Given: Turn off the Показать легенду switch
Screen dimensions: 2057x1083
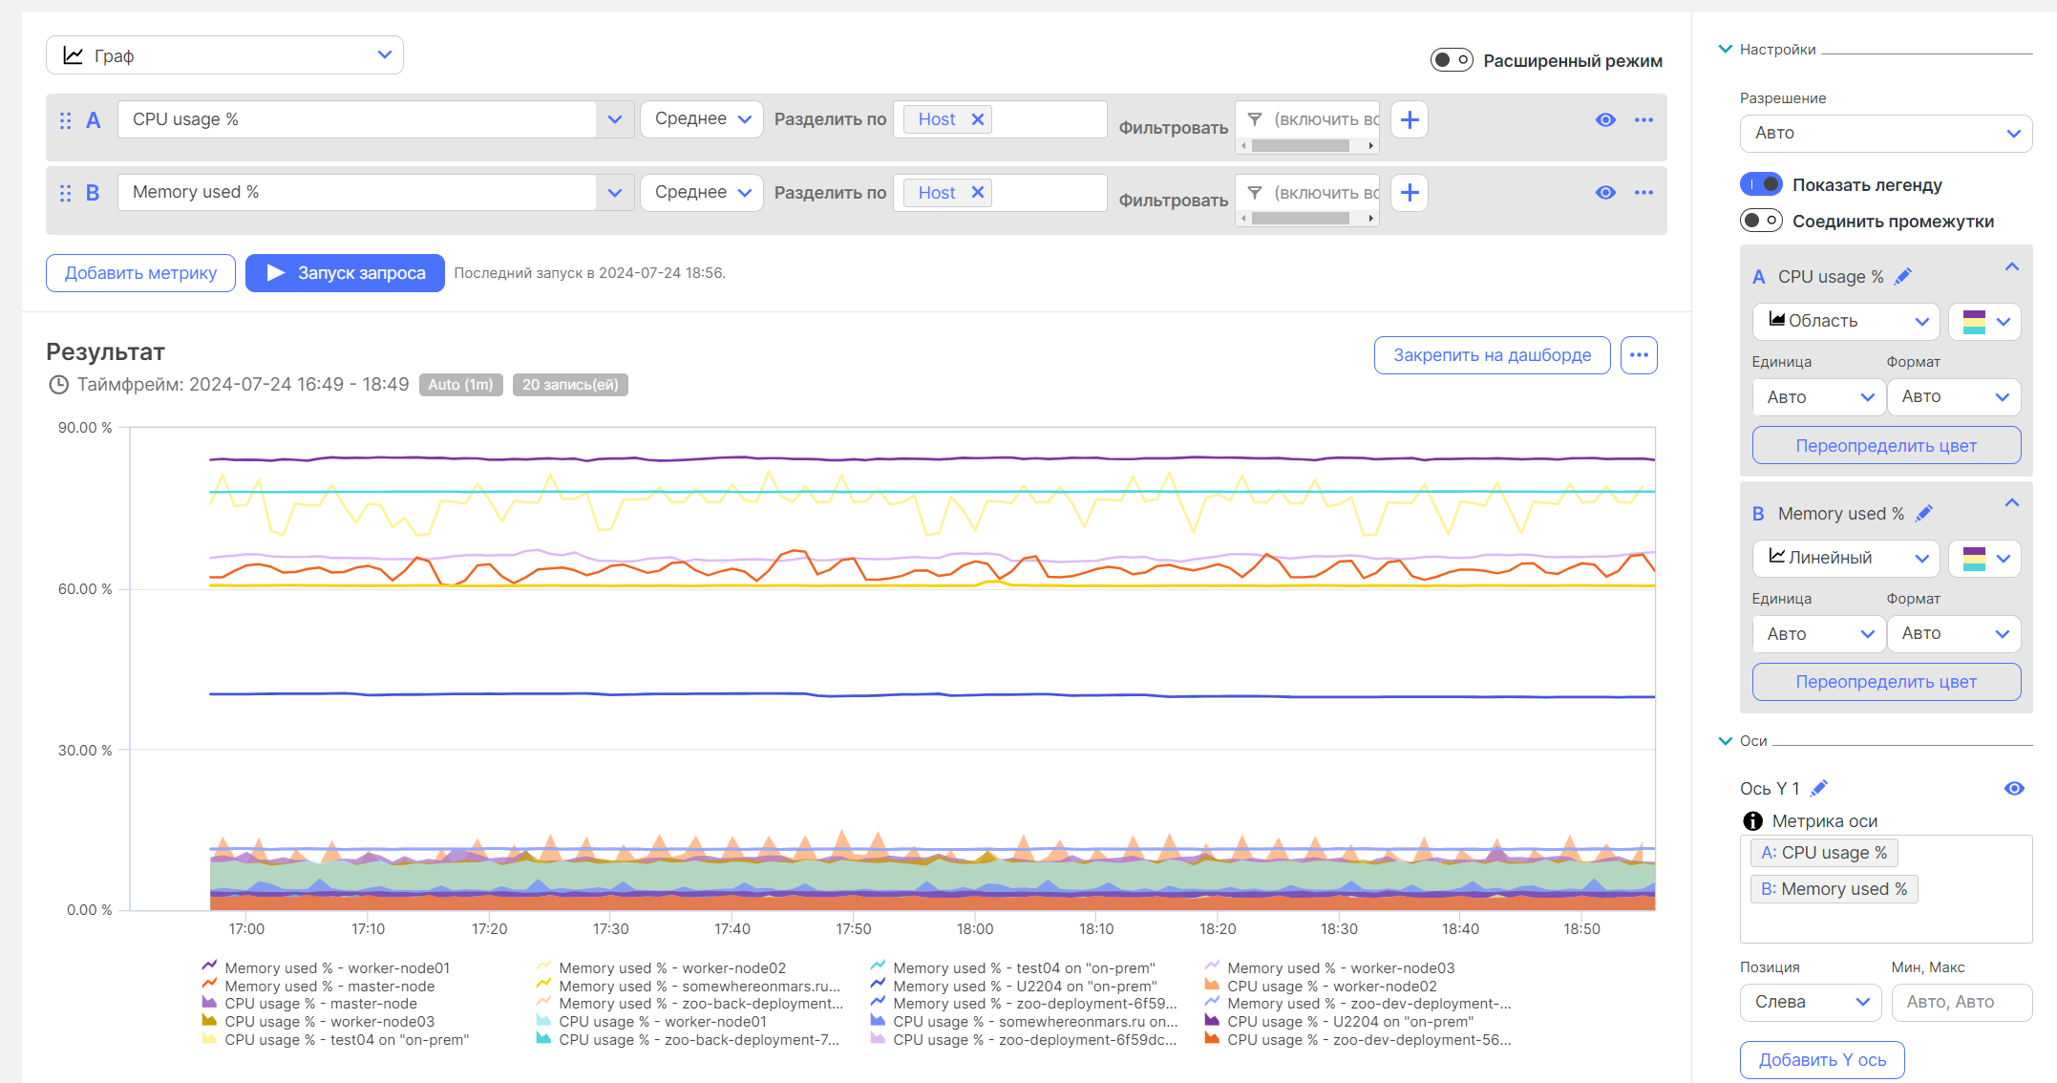Looking at the screenshot, I should (x=1761, y=184).
